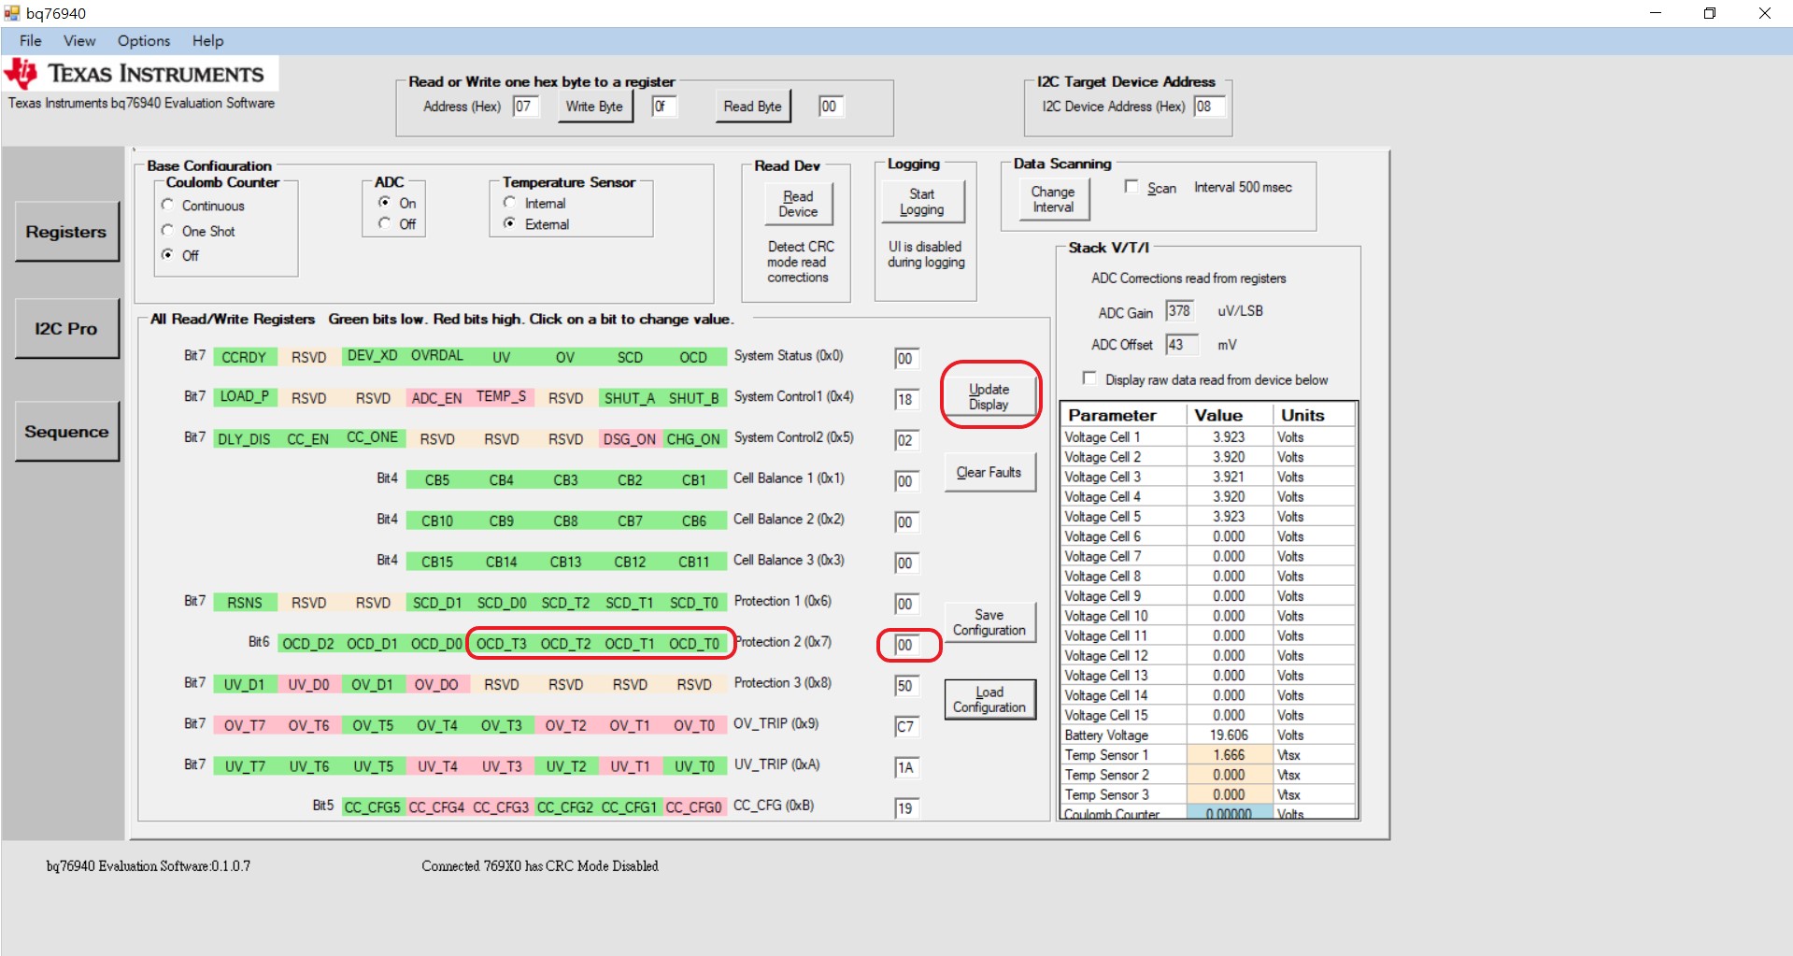The width and height of the screenshot is (1793, 956).
Task: Click the Save Configuration button
Action: point(989,622)
